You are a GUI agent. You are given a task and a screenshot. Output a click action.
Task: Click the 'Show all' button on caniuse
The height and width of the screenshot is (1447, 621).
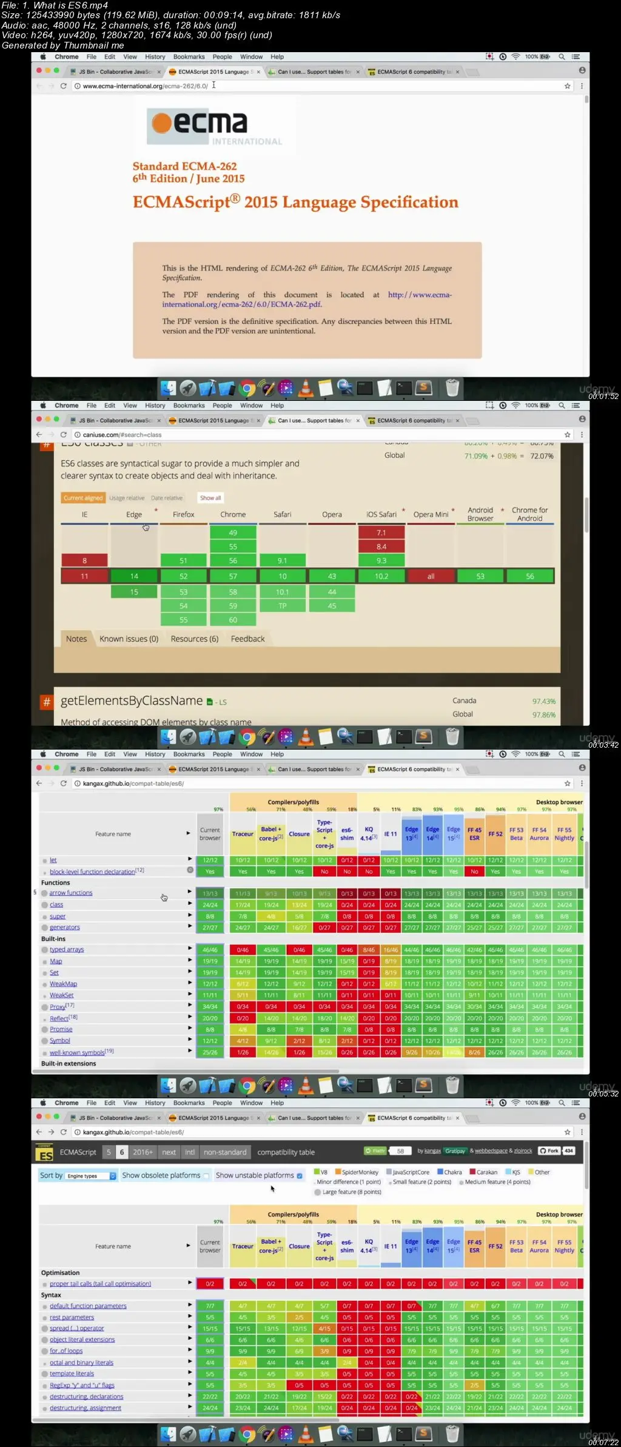click(x=210, y=498)
